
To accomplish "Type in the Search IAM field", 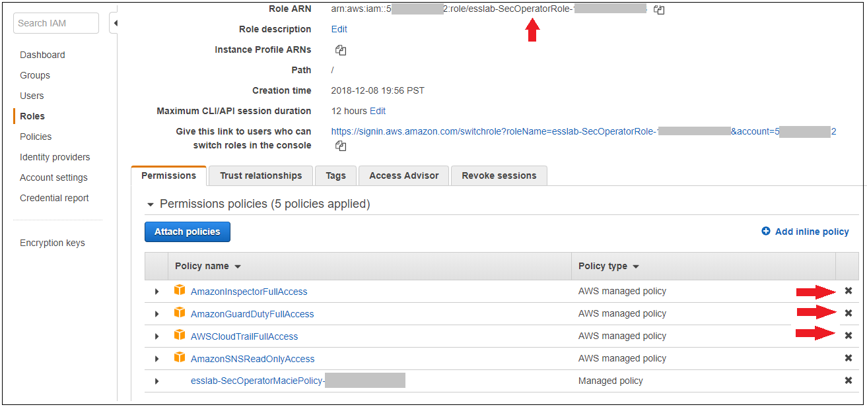I will [x=56, y=23].
